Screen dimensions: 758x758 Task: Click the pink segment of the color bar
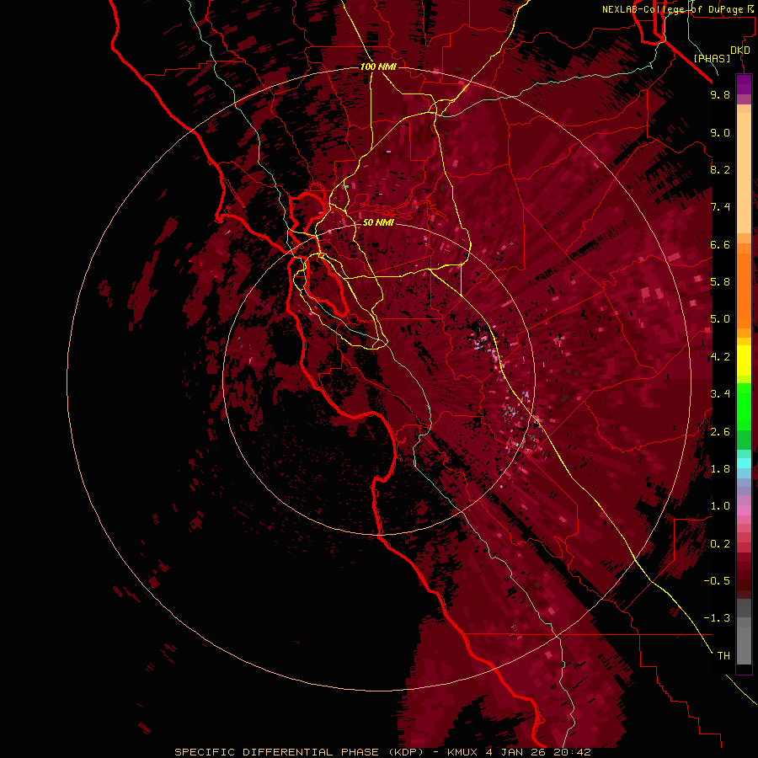point(744,510)
